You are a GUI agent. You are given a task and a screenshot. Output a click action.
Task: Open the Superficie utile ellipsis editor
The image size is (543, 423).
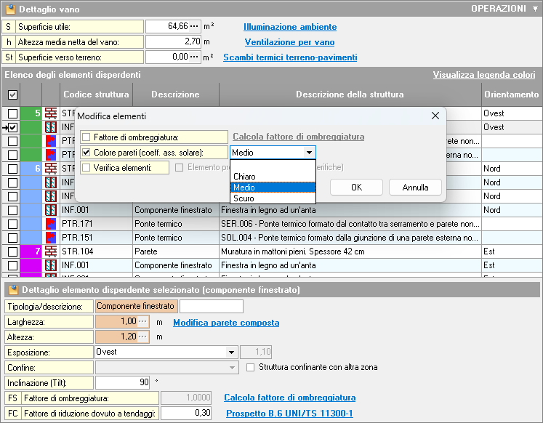193,27
